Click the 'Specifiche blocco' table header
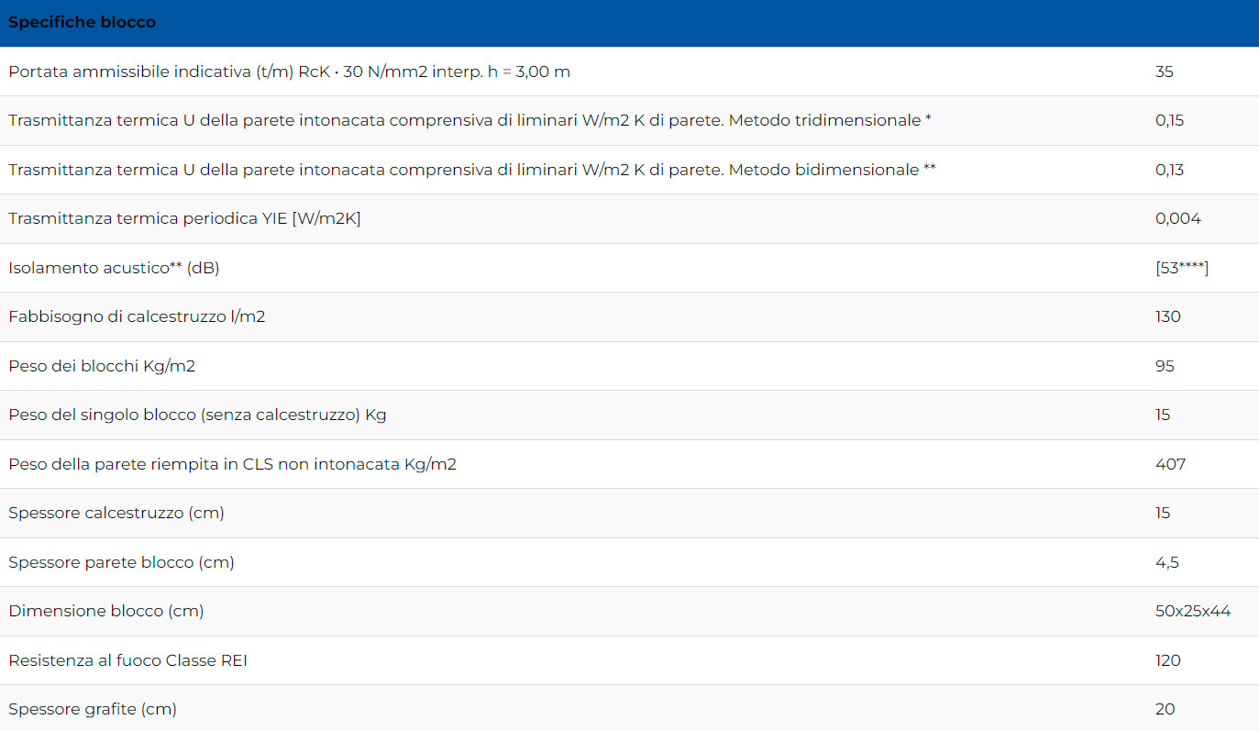Screen dimensions: 1259x731 pos(83,23)
